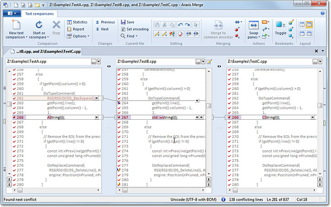The height and width of the screenshot is (207, 331).
Task: Select the TestC.cpp comparison document tab
Action: pyautogui.click(x=46, y=51)
